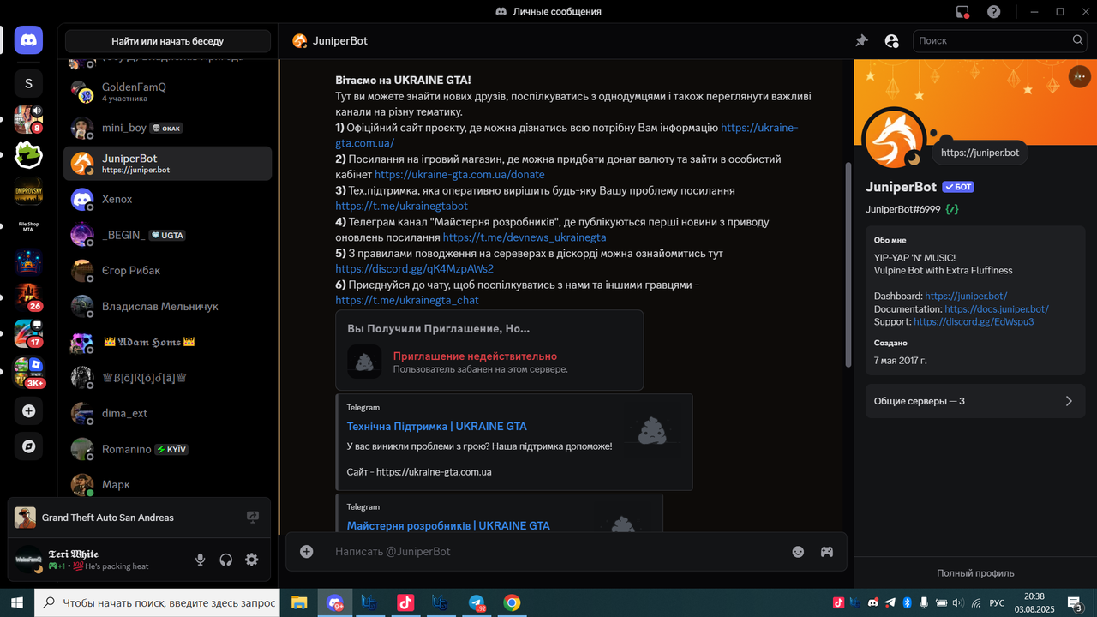Screen dimensions: 1097x617
Task: Open the Dniprovsky server icon
Action: (28, 190)
